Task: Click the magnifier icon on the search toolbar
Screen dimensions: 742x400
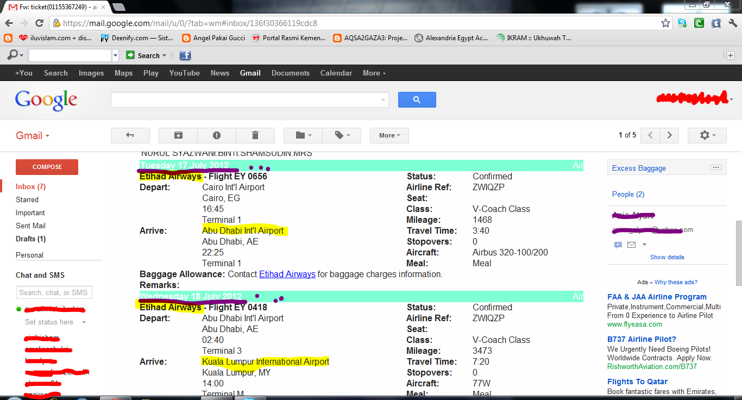Action: (x=12, y=55)
